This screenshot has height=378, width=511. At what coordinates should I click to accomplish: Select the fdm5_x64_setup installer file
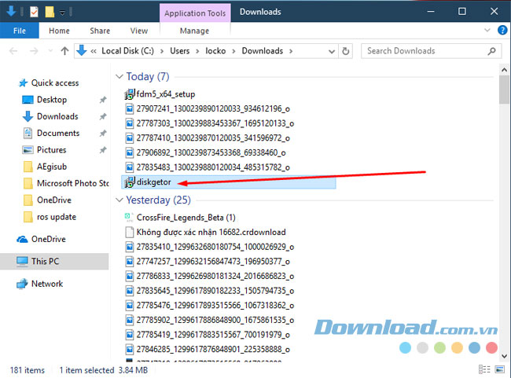[165, 94]
